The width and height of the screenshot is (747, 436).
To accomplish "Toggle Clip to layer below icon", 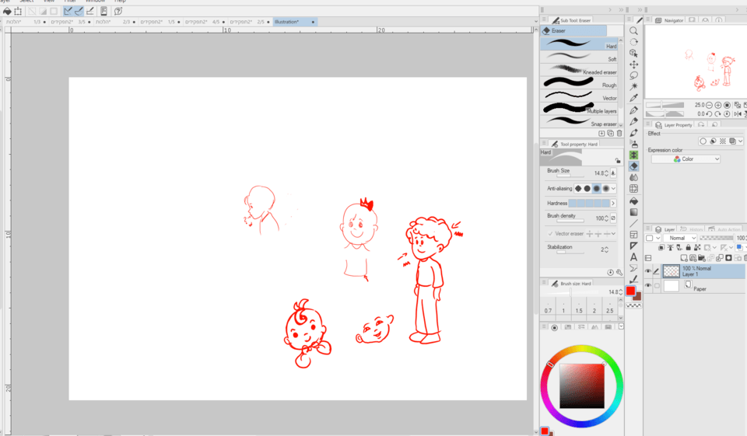I will (x=661, y=247).
